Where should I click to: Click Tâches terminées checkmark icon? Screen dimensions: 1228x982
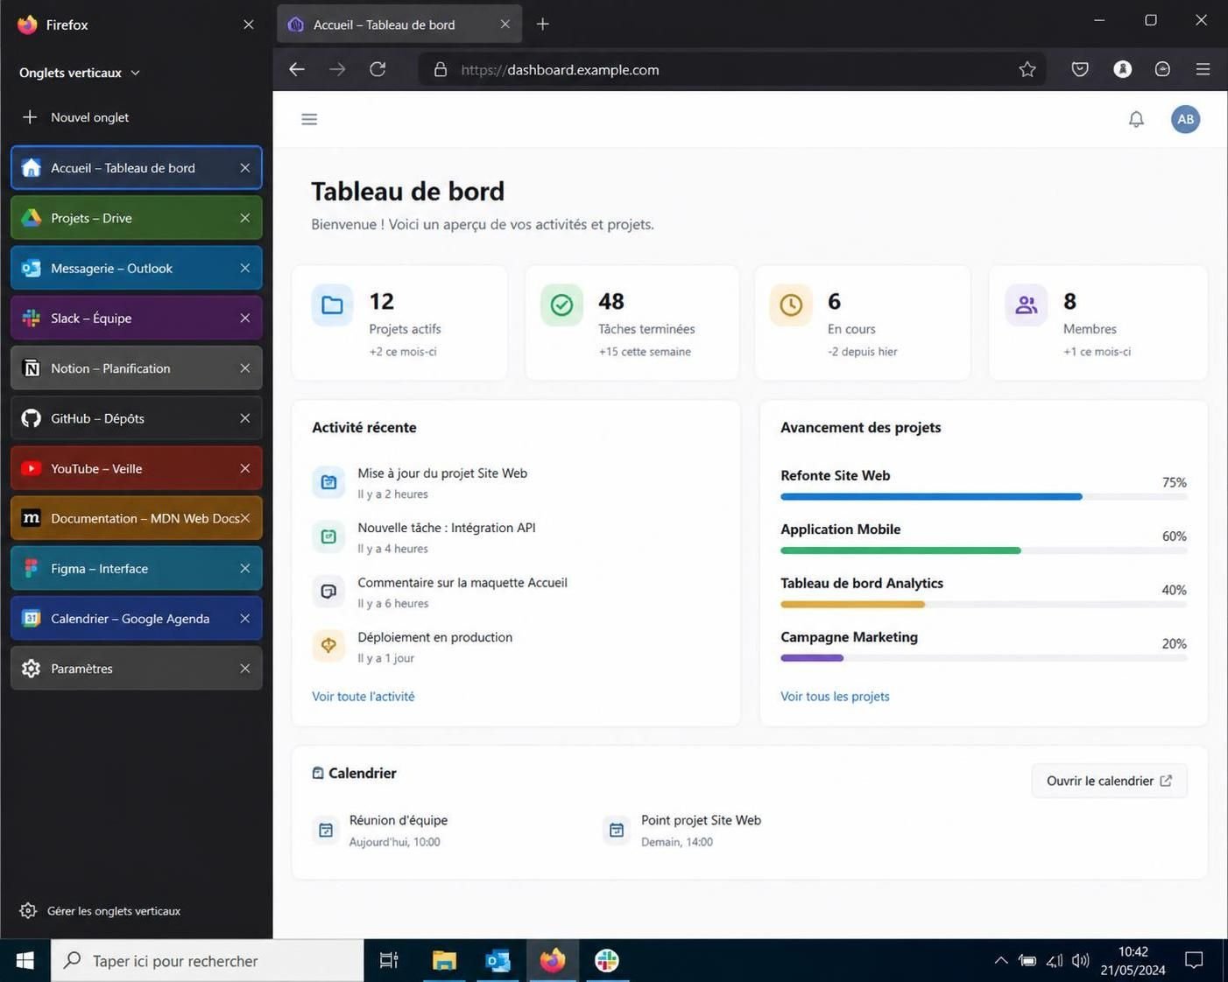pyautogui.click(x=561, y=305)
